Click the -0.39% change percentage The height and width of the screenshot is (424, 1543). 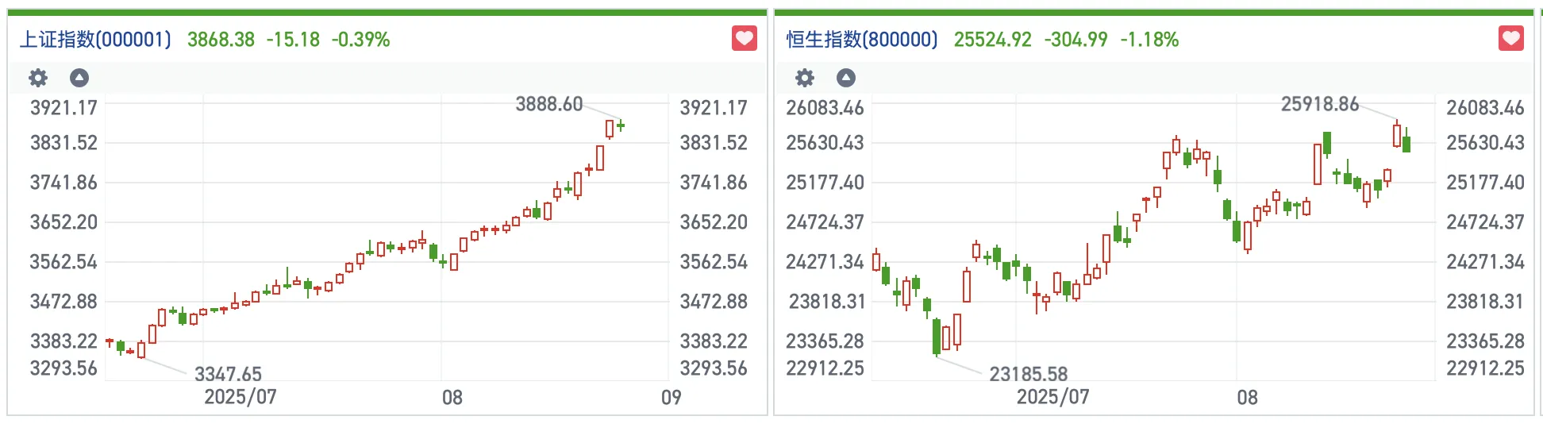click(360, 40)
